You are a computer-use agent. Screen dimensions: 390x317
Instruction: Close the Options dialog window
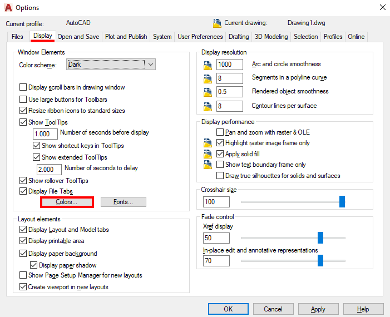click(x=383, y=7)
